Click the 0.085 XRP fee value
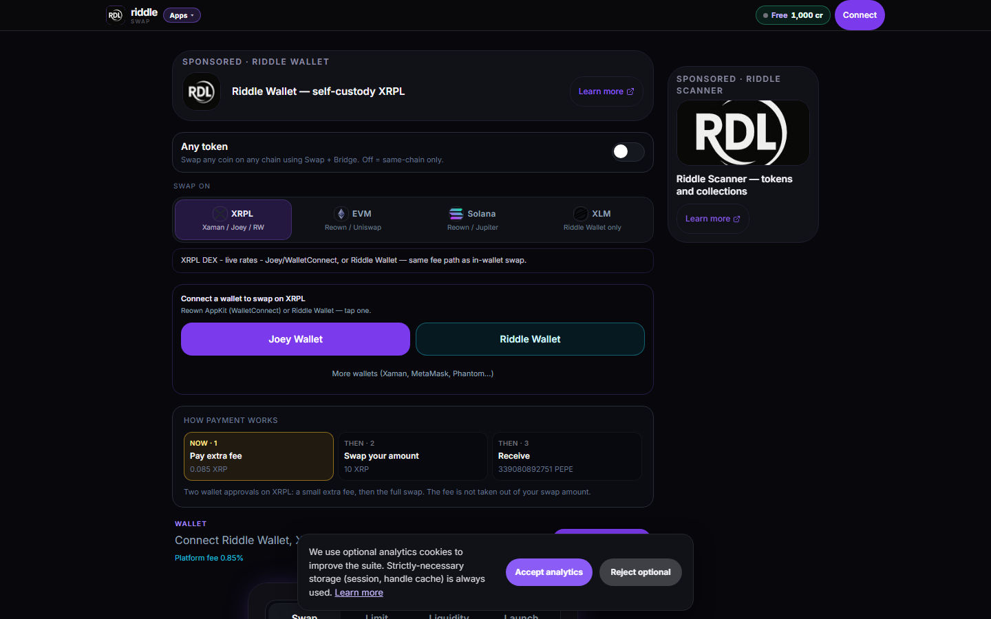Image resolution: width=991 pixels, height=619 pixels. point(209,469)
